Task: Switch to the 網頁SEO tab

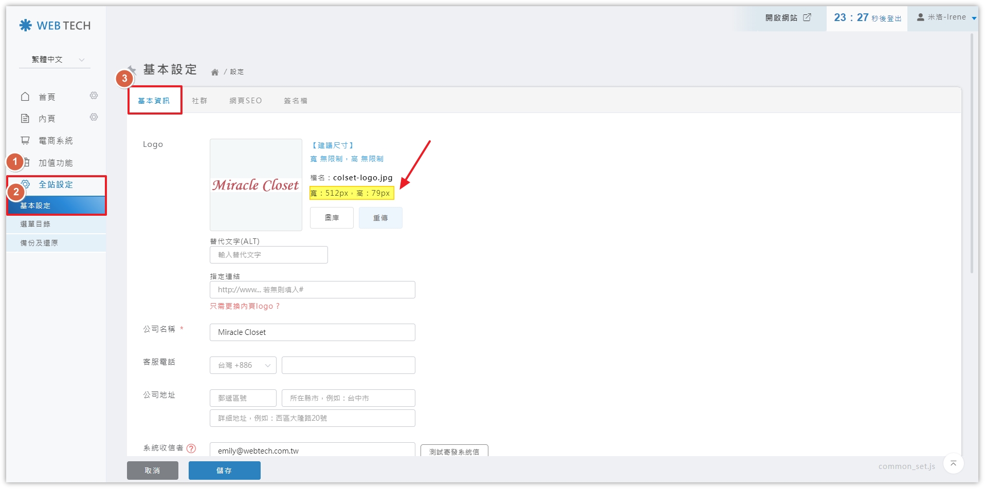Action: pyautogui.click(x=246, y=101)
